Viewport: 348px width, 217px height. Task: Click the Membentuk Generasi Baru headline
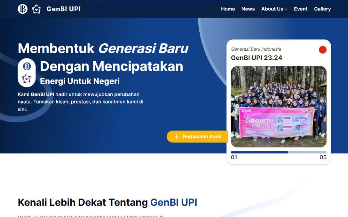click(x=103, y=48)
